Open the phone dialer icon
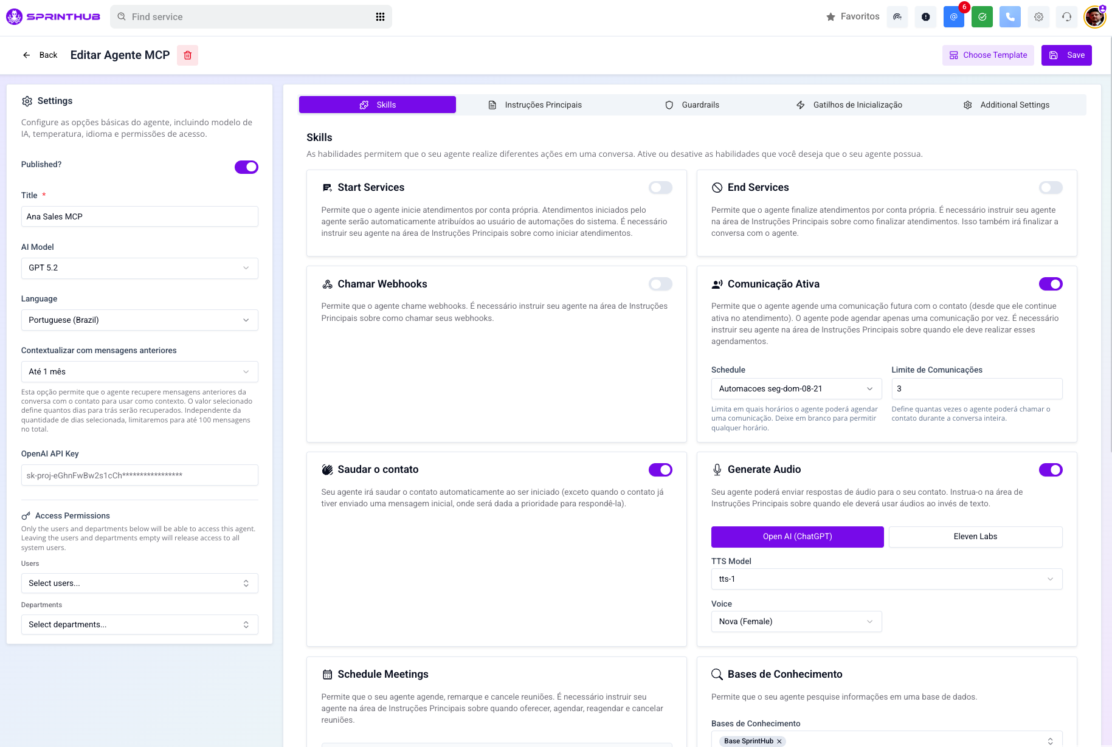The height and width of the screenshot is (747, 1112). click(1010, 17)
